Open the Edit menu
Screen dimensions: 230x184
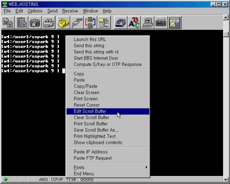pyautogui.click(x=19, y=11)
